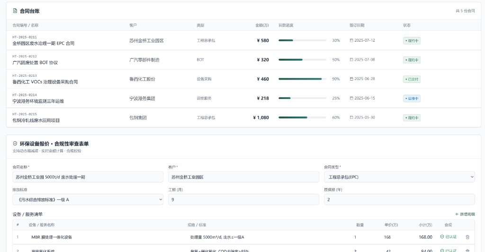Open contract 金桥园区废水治理一期 EPC 合同

[x=43, y=43]
